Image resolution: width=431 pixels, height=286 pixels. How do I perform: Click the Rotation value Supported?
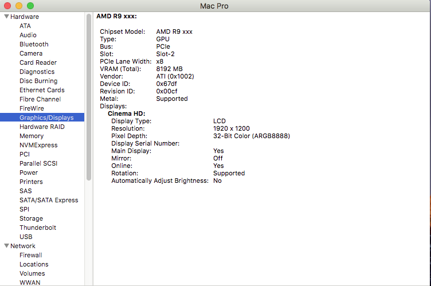[229, 173]
